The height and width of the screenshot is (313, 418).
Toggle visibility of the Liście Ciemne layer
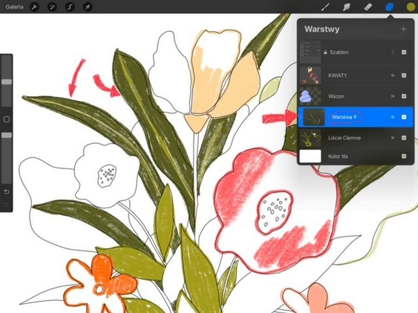404,138
